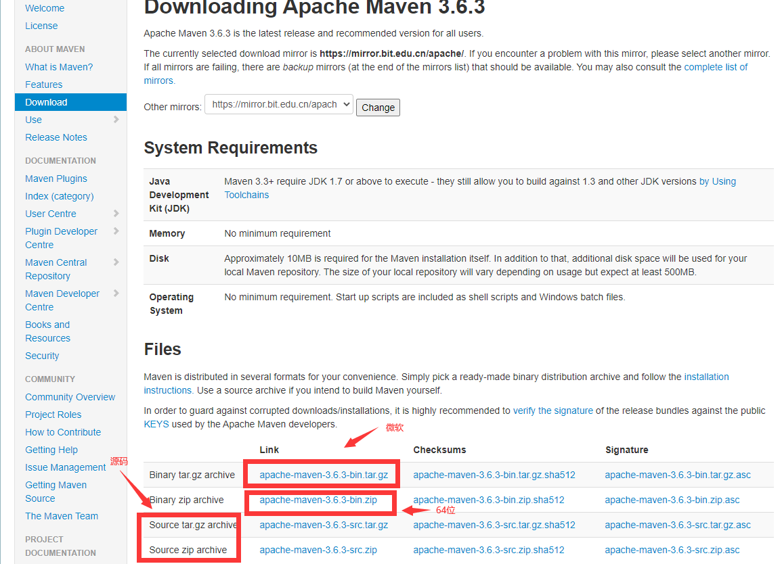Expand Plugin Developer Centre chevron
Image resolution: width=782 pixels, height=564 pixels.
(x=116, y=231)
